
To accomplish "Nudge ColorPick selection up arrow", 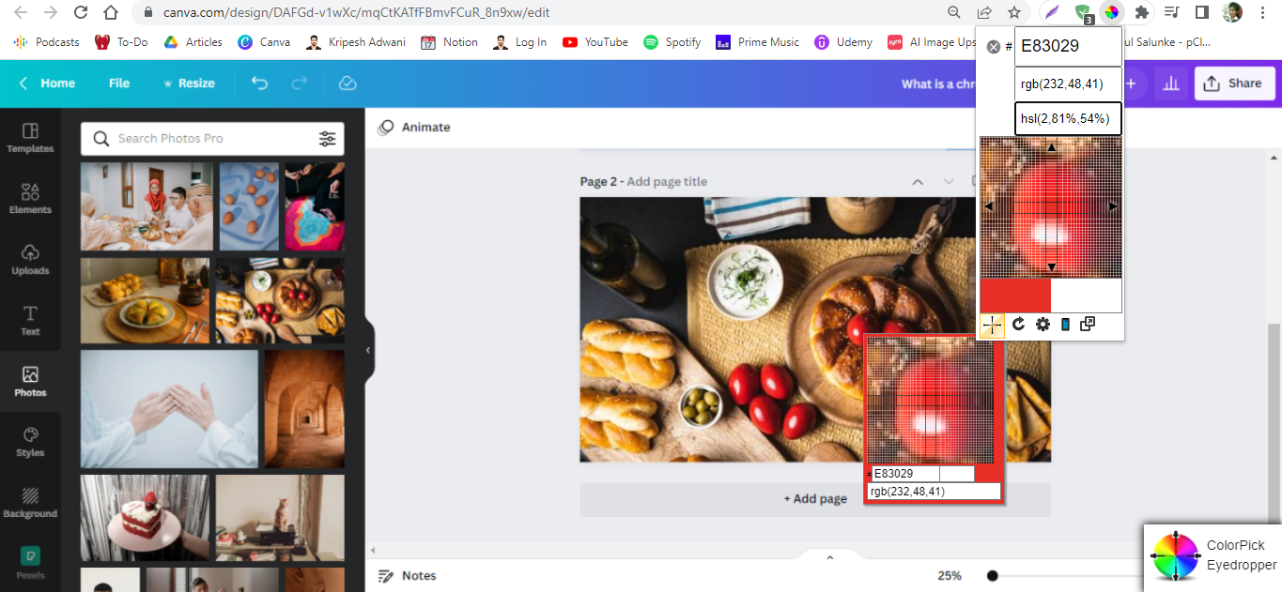I will tap(1051, 147).
